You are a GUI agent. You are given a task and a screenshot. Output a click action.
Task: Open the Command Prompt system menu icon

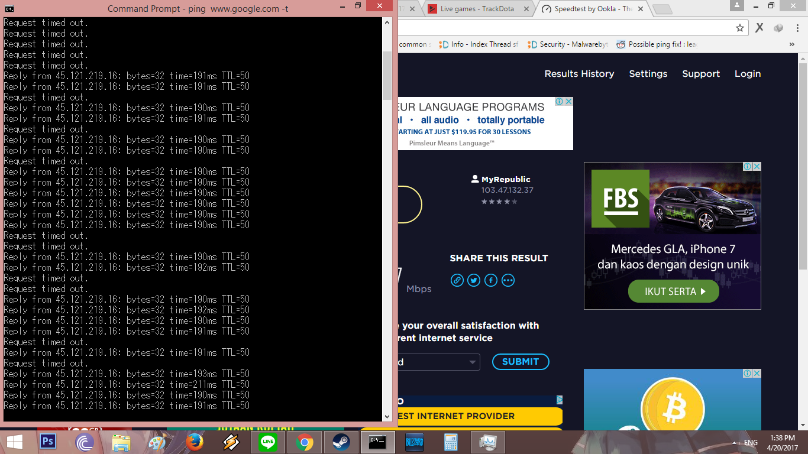pos(9,9)
